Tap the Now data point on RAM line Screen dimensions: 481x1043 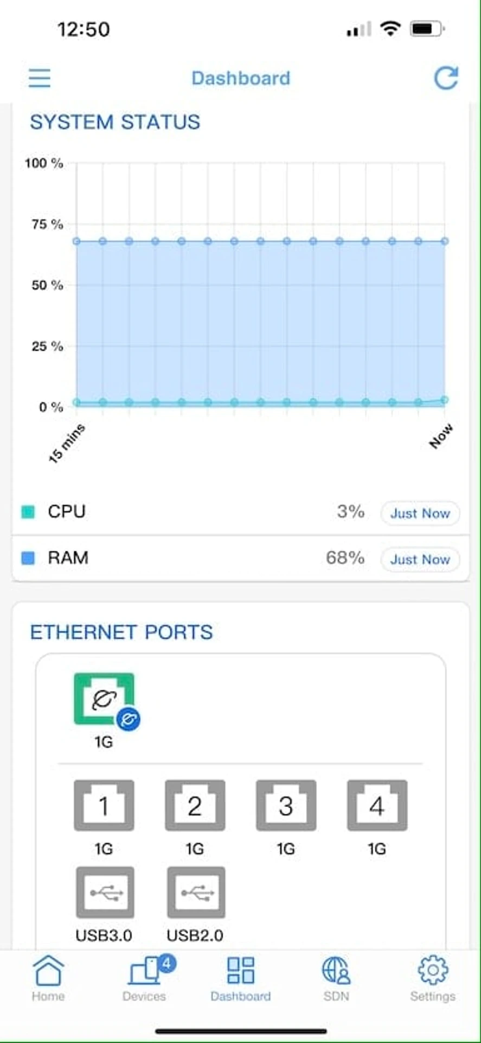tap(445, 241)
